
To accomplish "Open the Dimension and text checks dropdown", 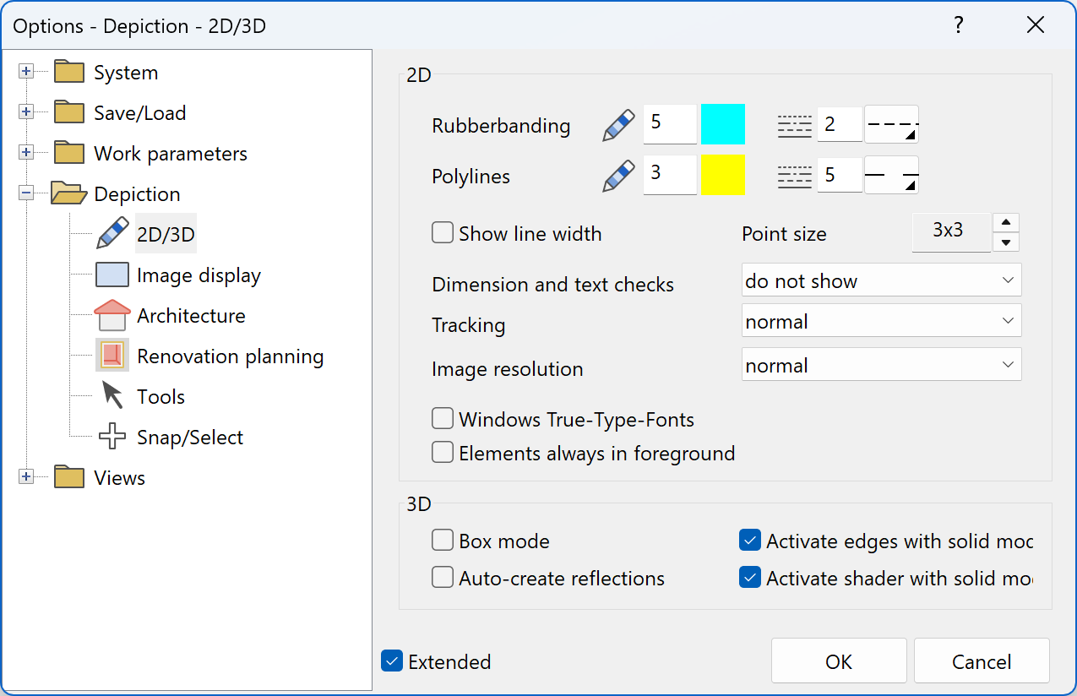I will coord(881,280).
